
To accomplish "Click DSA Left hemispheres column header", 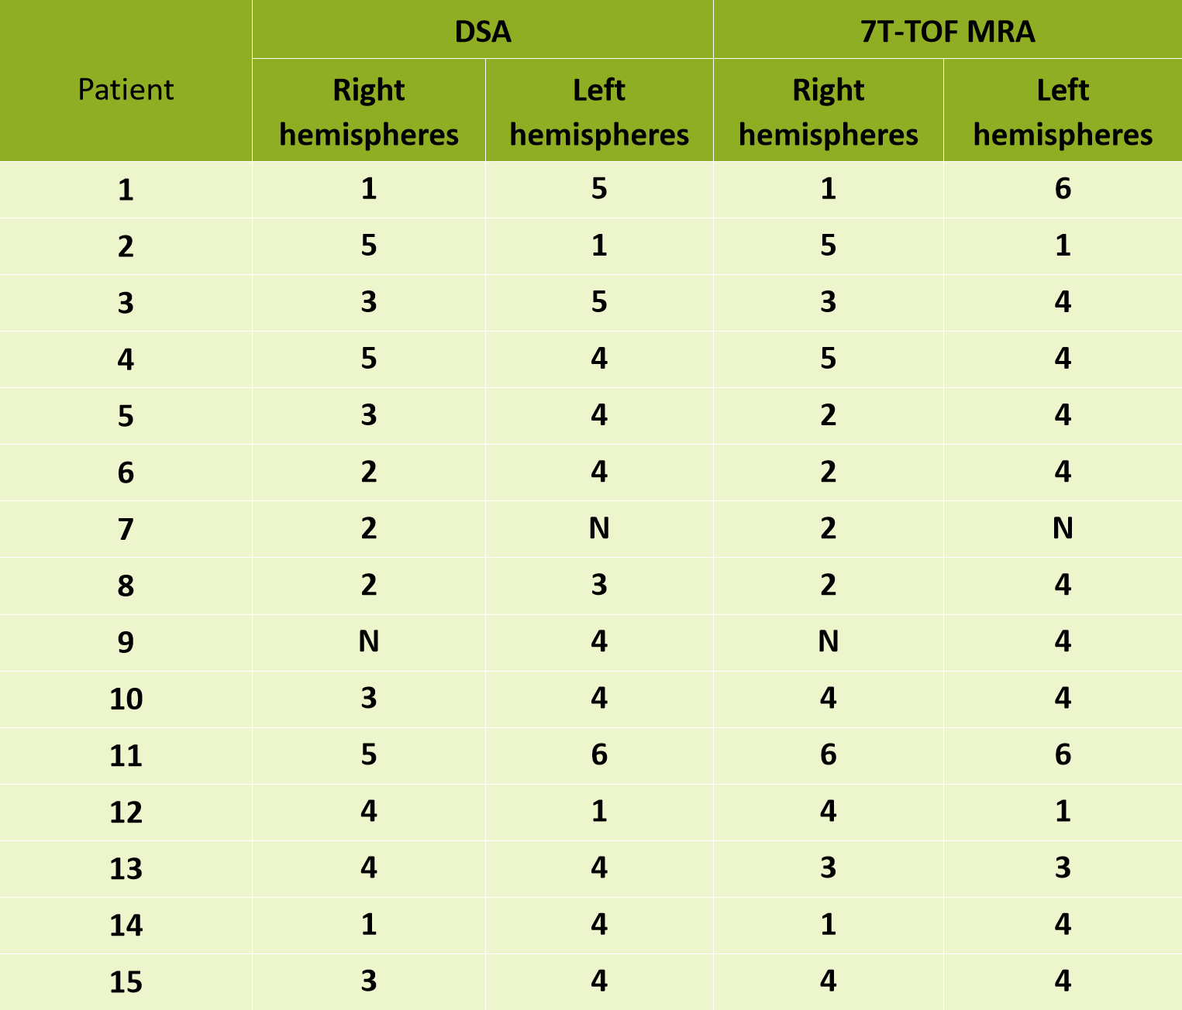I will [x=599, y=112].
